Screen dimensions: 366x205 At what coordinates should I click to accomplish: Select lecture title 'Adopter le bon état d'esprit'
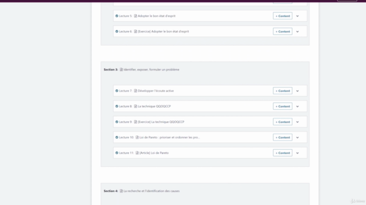(x=156, y=16)
